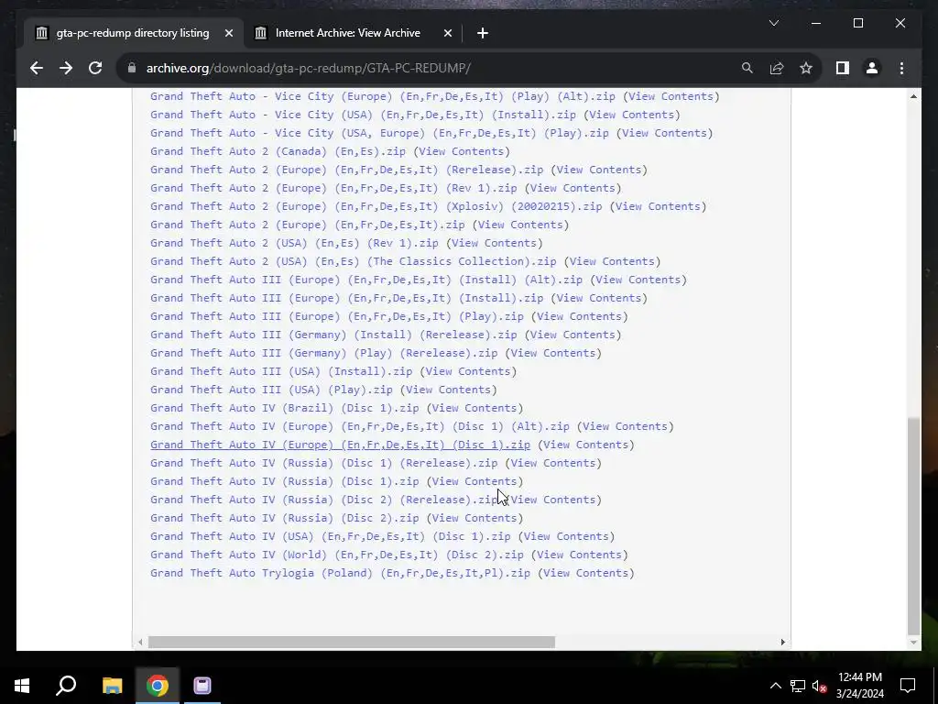Open the Chrome side panel
Image resolution: width=938 pixels, height=704 pixels.
tap(843, 68)
